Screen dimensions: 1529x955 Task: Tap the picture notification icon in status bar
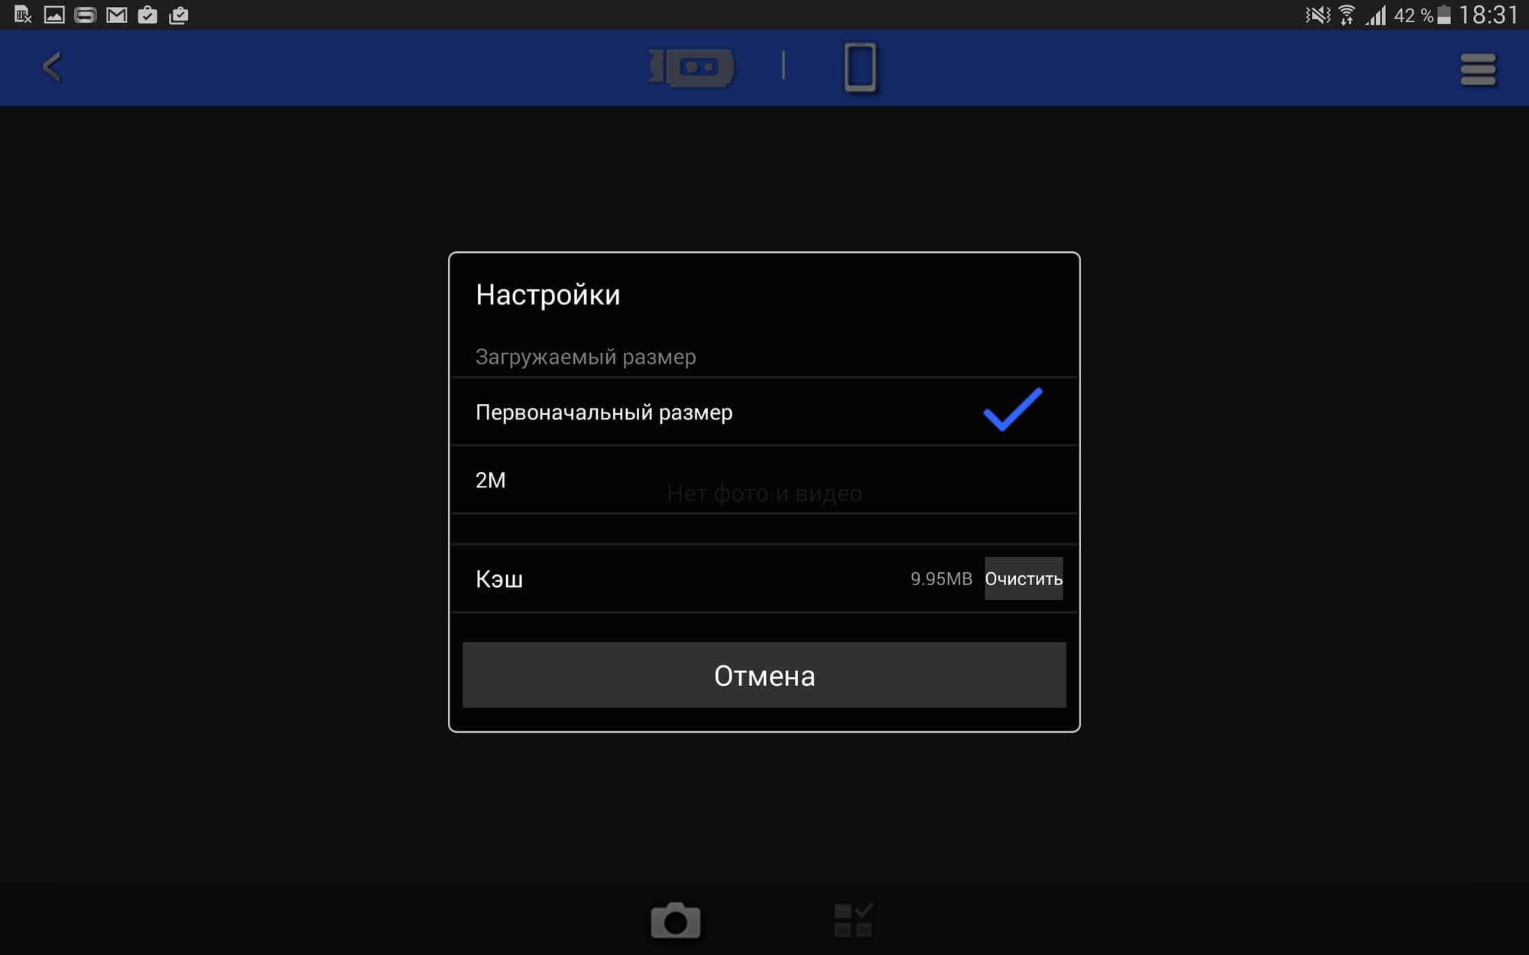[54, 15]
